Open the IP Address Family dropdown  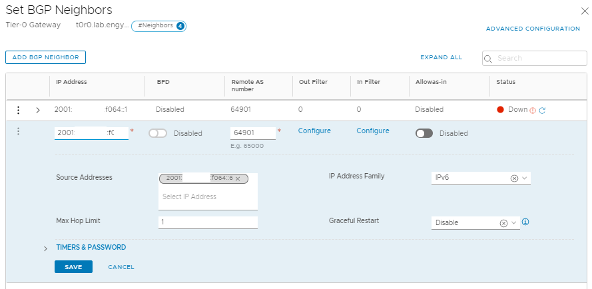(x=525, y=178)
